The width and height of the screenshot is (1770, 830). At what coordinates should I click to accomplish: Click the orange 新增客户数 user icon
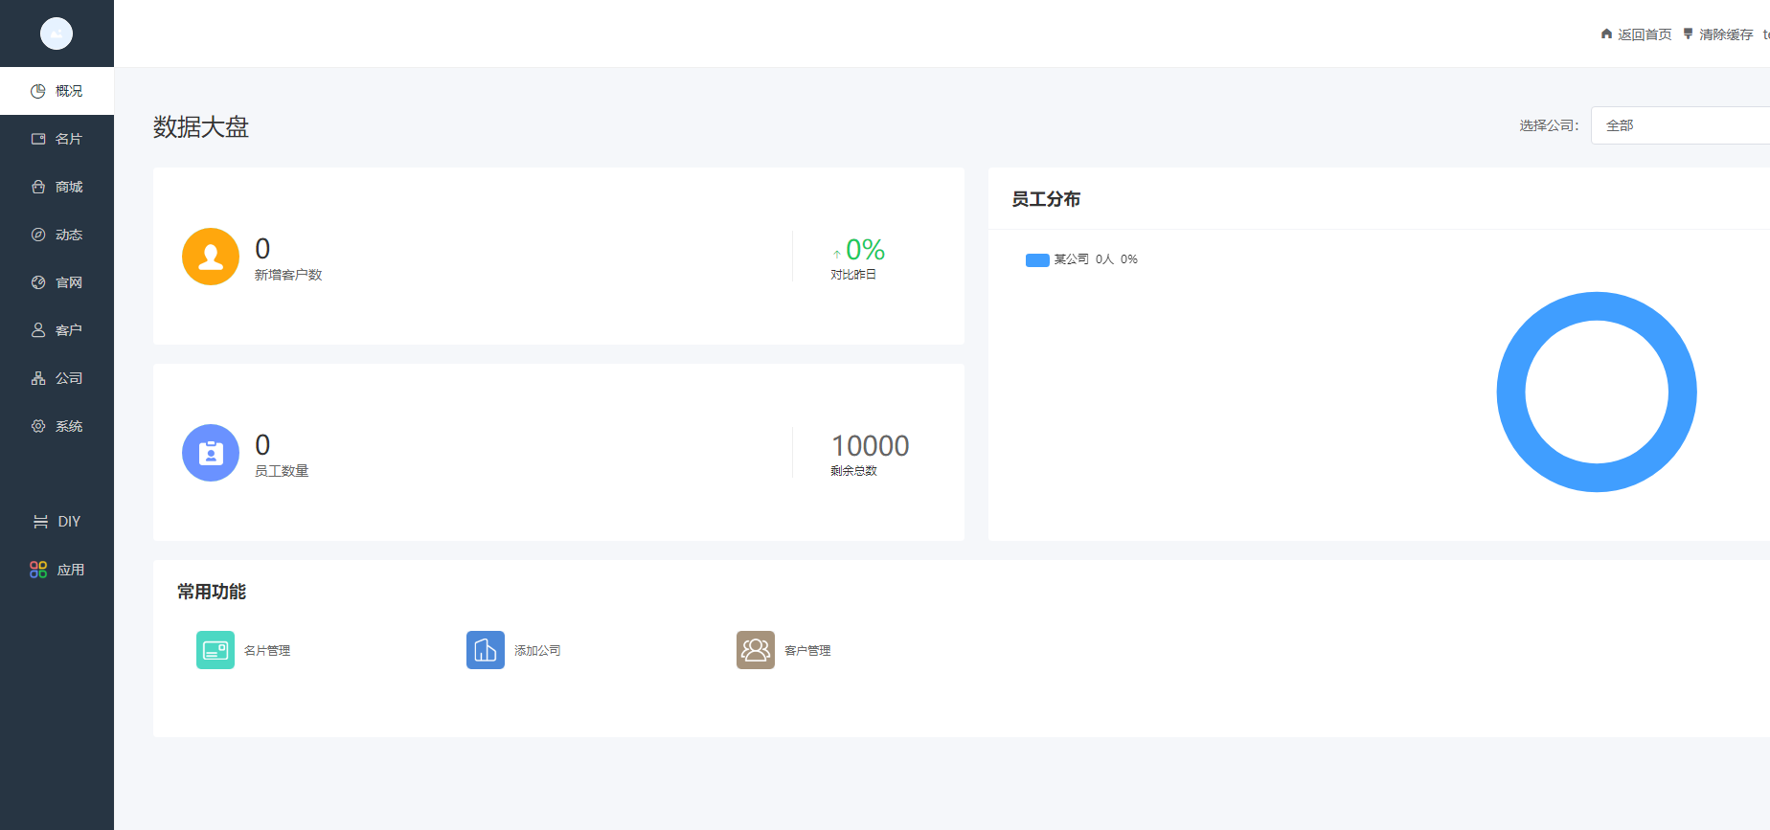click(211, 257)
